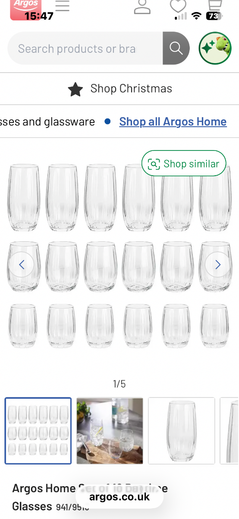This screenshot has height=519, width=239.
Task: Select the partially visible fourth thumbnail
Action: (230, 431)
